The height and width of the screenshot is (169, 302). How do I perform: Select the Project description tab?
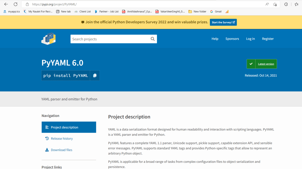(69, 127)
